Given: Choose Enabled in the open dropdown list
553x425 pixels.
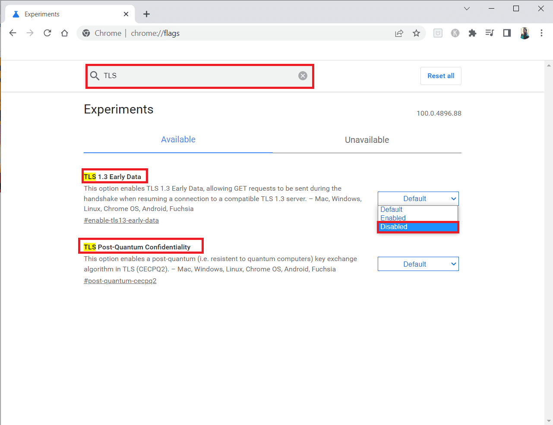Looking at the screenshot, I should (x=393, y=218).
